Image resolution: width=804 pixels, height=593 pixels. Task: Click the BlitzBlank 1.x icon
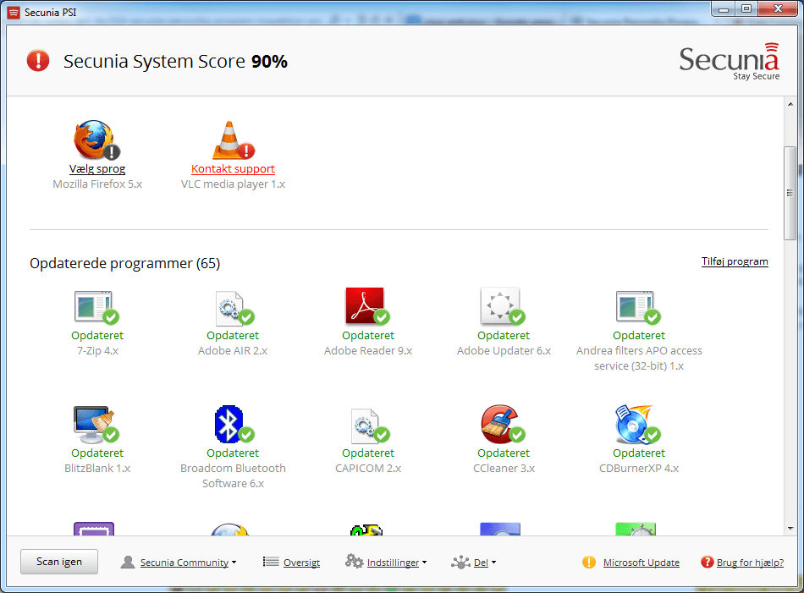(95, 424)
